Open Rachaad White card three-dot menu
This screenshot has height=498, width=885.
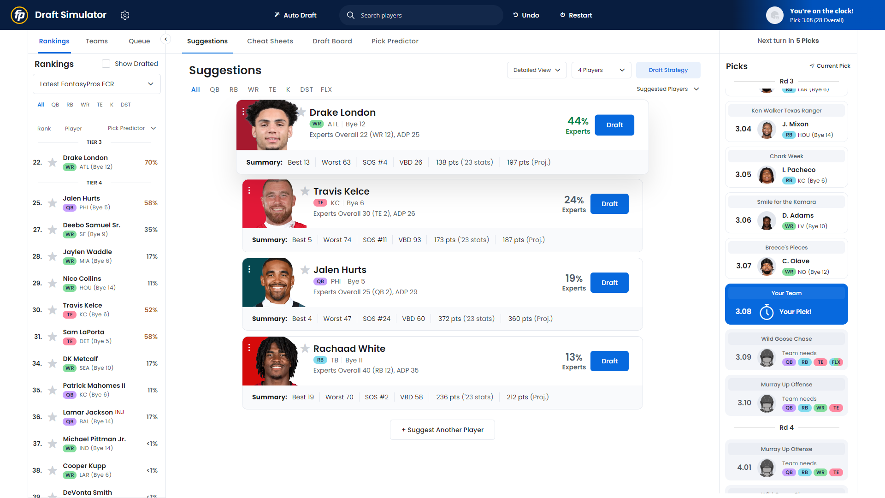pos(249,348)
